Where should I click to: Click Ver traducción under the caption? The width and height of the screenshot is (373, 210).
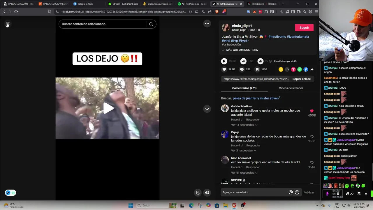tap(231, 45)
